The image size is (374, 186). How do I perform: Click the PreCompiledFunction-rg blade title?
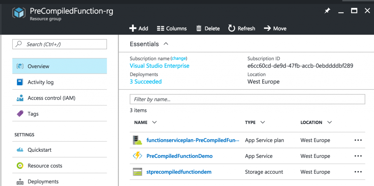coord(72,11)
